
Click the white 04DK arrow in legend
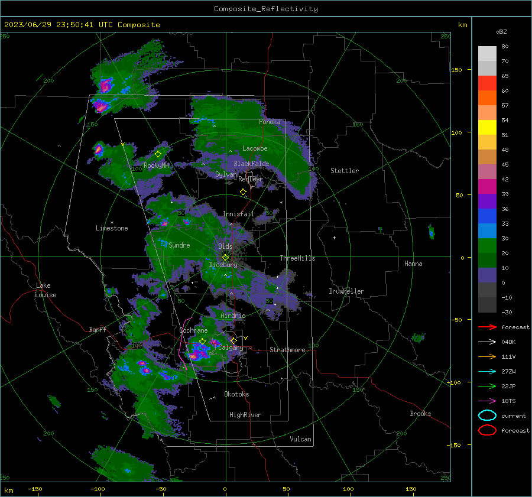[487, 342]
